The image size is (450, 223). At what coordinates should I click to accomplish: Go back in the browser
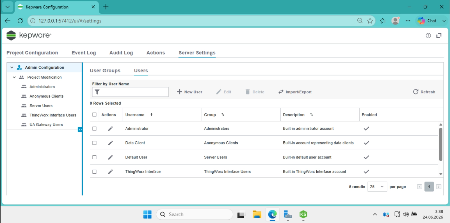click(8, 21)
